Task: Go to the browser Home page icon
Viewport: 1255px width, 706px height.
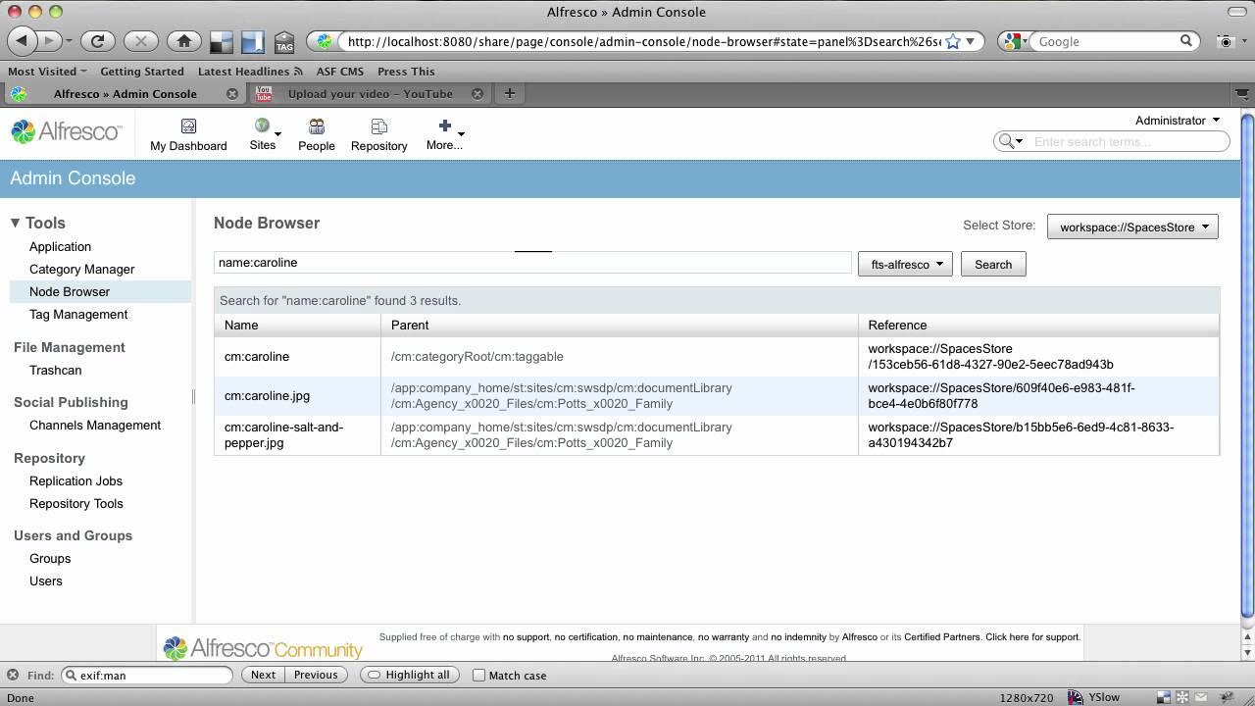Action: [x=184, y=41]
